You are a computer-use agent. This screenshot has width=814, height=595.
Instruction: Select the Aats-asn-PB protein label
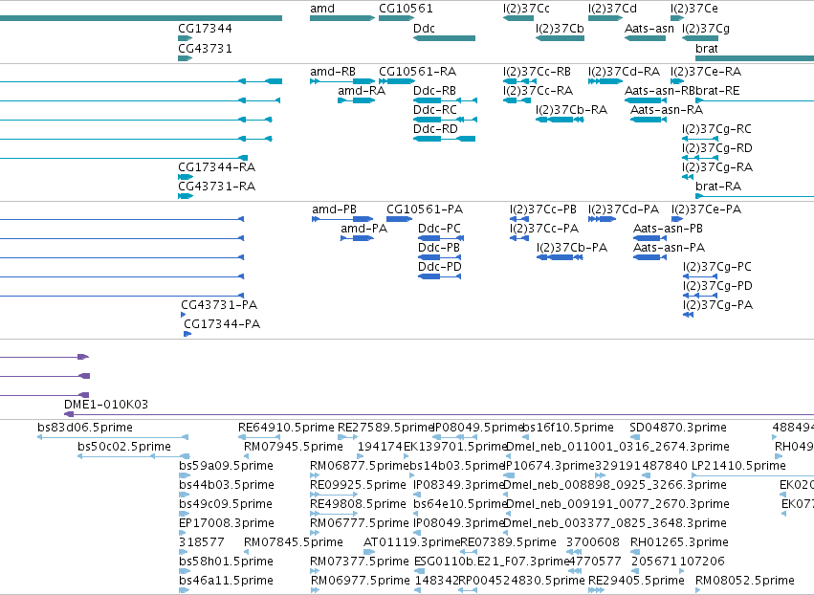click(x=668, y=228)
